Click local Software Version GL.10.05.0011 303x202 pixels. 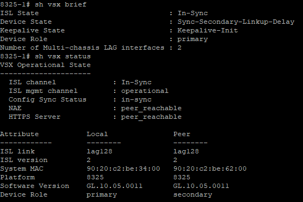[114, 186]
